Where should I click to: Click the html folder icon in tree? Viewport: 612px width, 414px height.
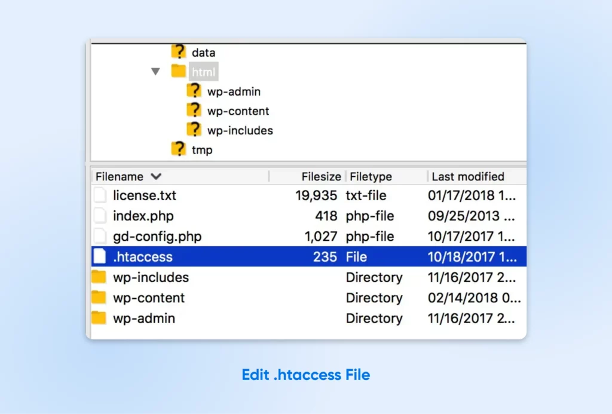tap(178, 71)
